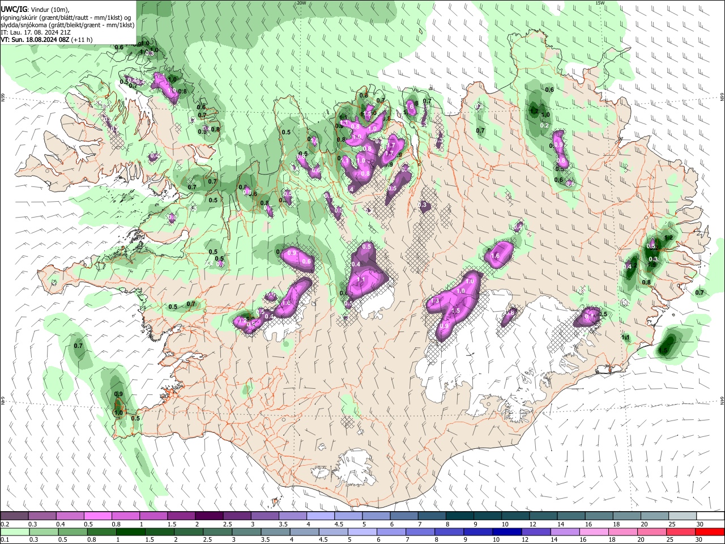Pick the white snow swatch after 30
725x544 pixels.
tap(710, 516)
